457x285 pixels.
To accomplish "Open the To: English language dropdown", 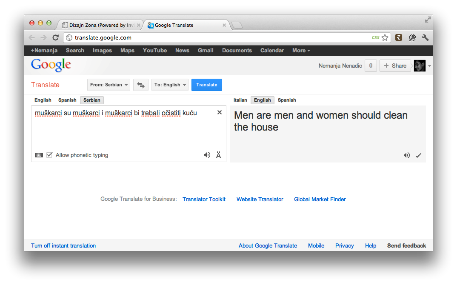I will pyautogui.click(x=170, y=85).
